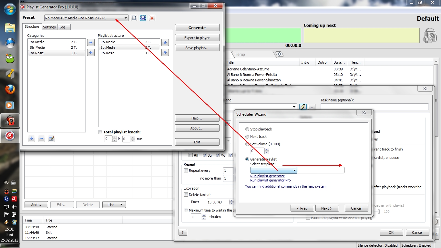Move playlist structure item down

click(165, 53)
